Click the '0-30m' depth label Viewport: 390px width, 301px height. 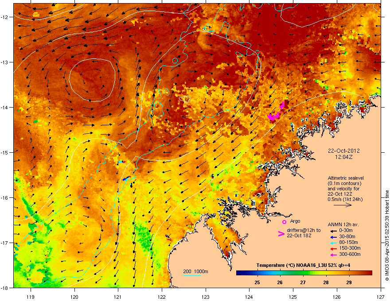346,231
